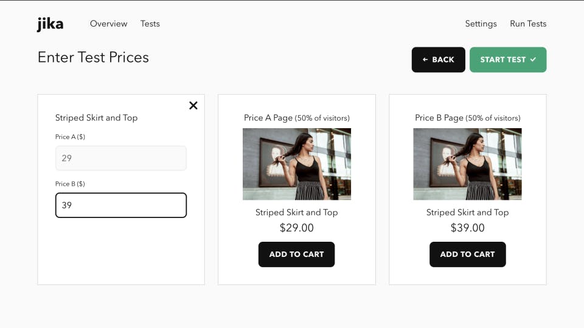Click the Start Test button
The height and width of the screenshot is (328, 584).
pyautogui.click(x=507, y=60)
